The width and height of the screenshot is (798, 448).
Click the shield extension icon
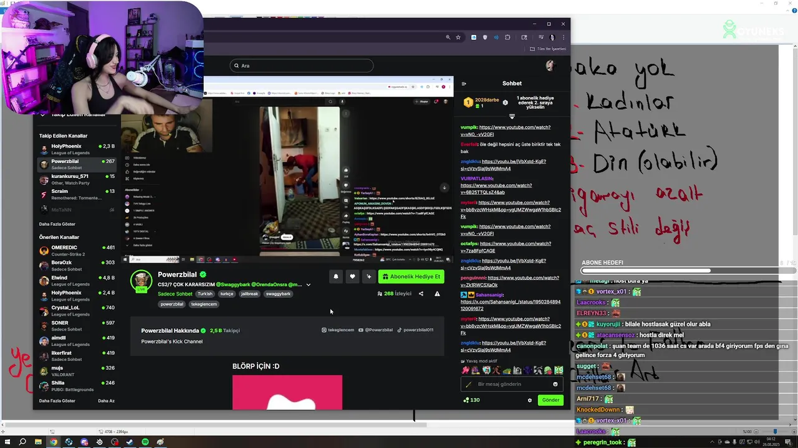pyautogui.click(x=485, y=37)
